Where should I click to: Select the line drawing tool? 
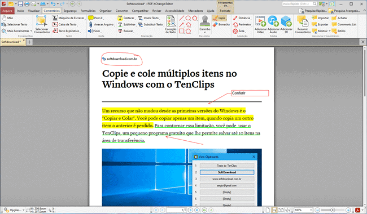coord(181,18)
